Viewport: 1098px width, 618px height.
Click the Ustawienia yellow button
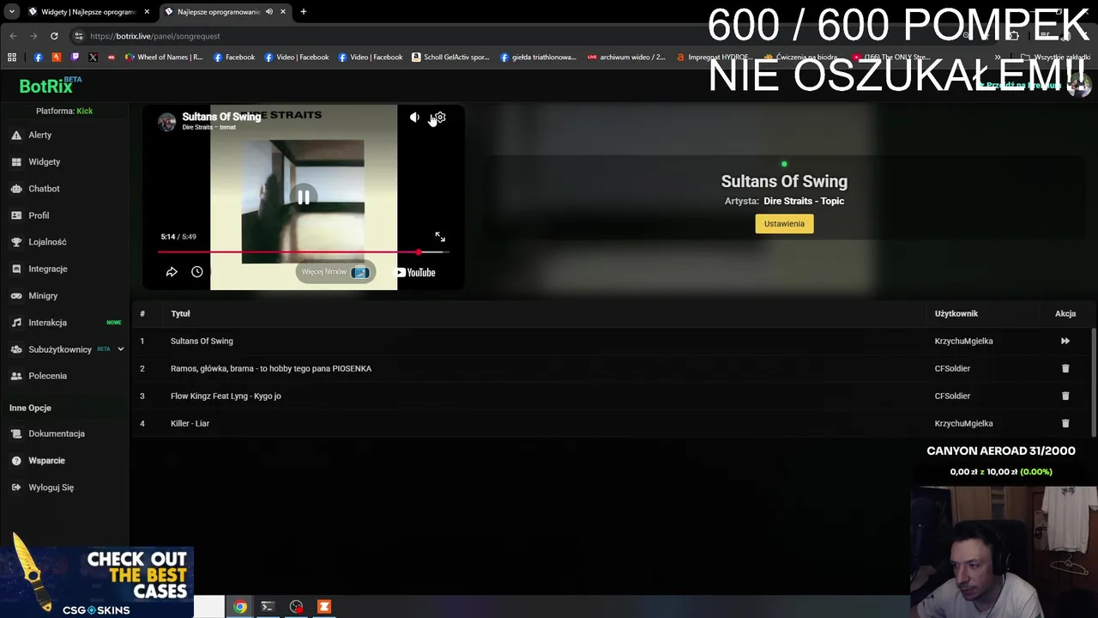pyautogui.click(x=784, y=224)
